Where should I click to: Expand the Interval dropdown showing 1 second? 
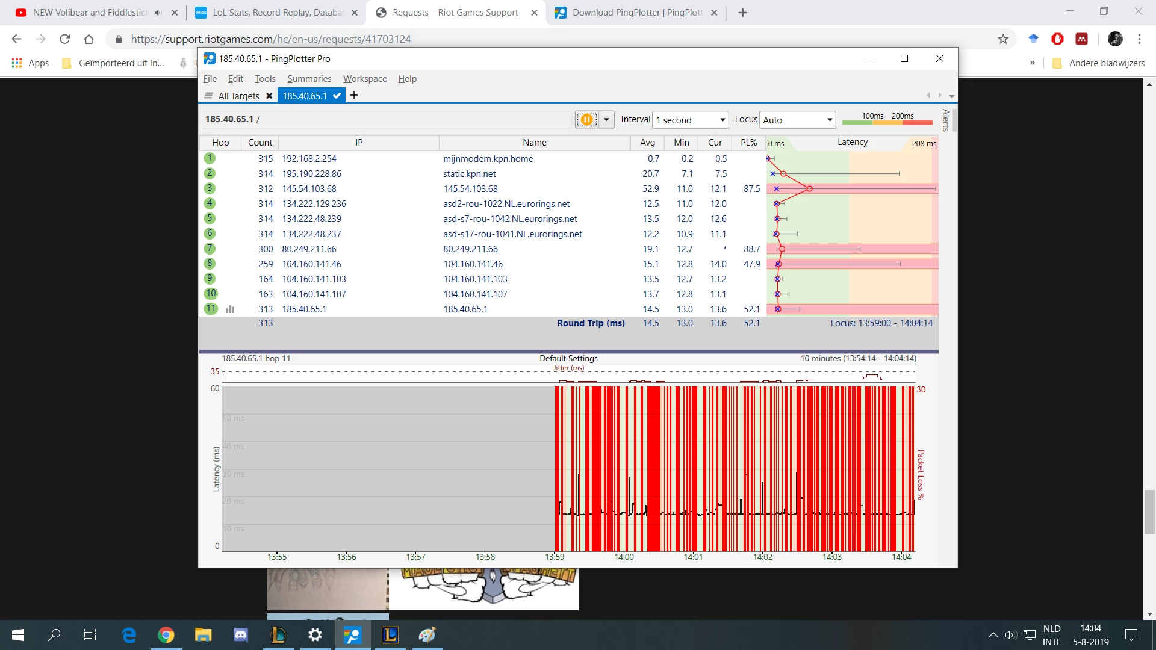pyautogui.click(x=691, y=120)
